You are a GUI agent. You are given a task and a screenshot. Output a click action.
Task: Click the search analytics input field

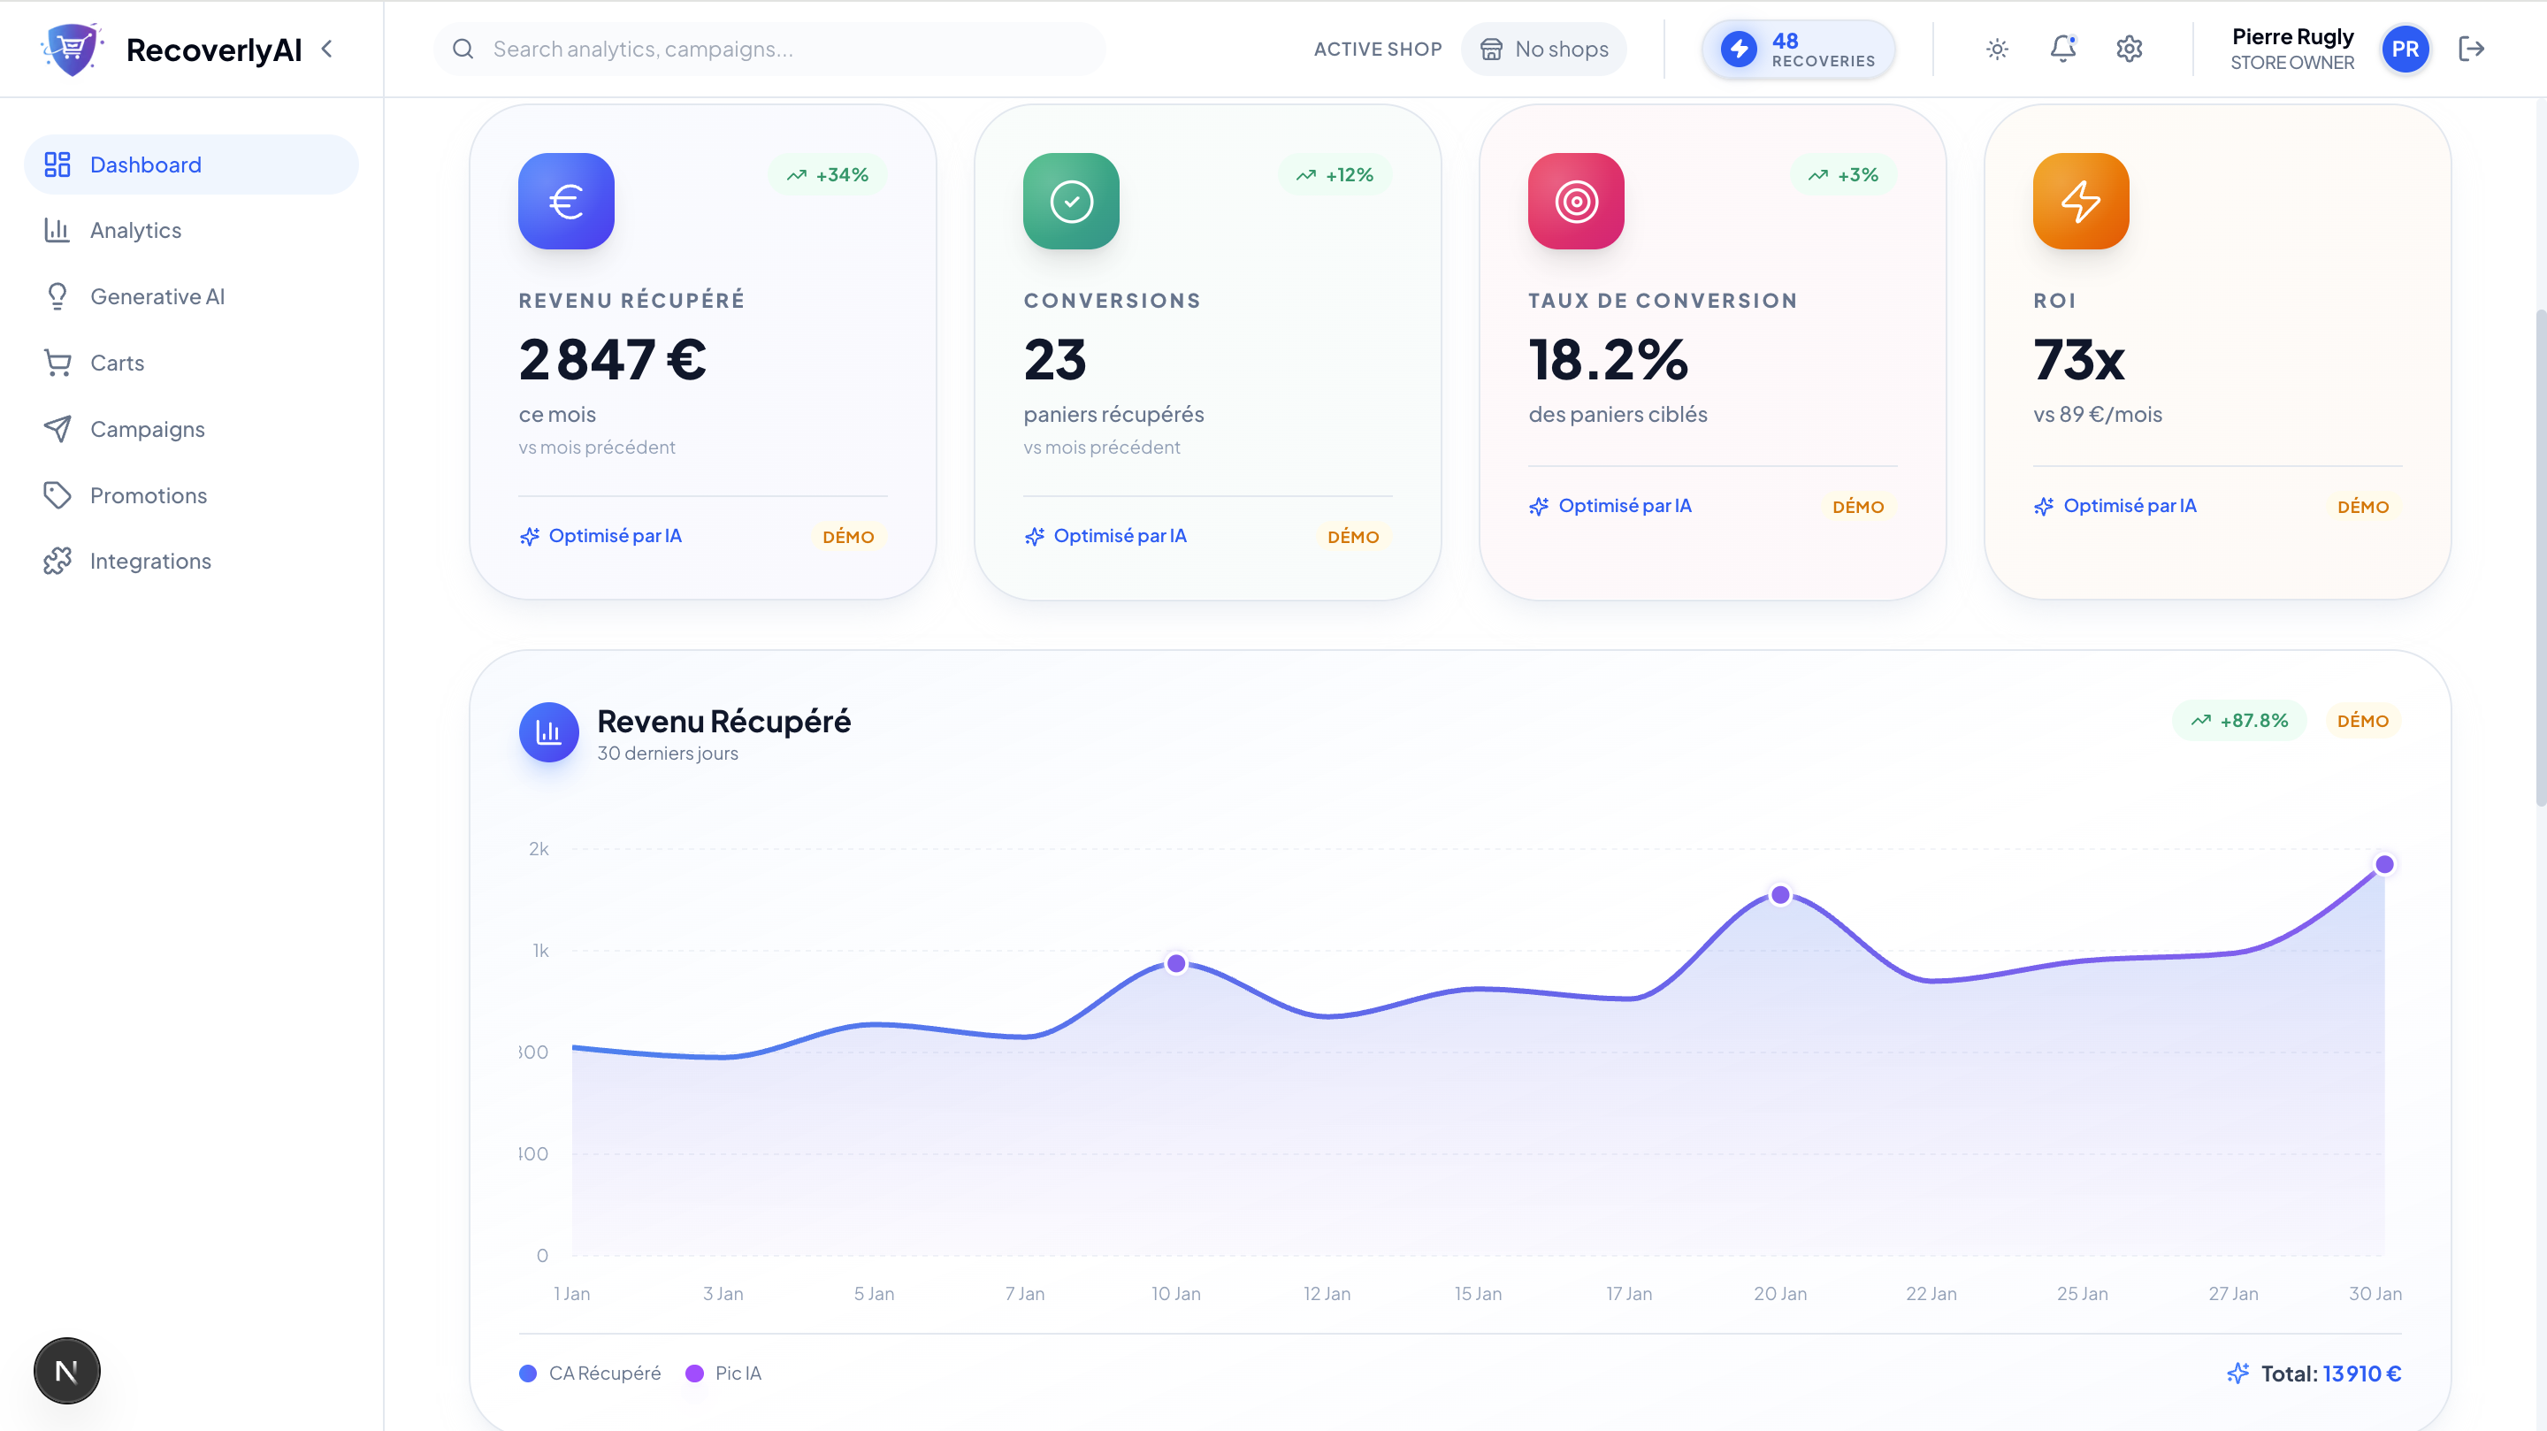[x=769, y=49]
